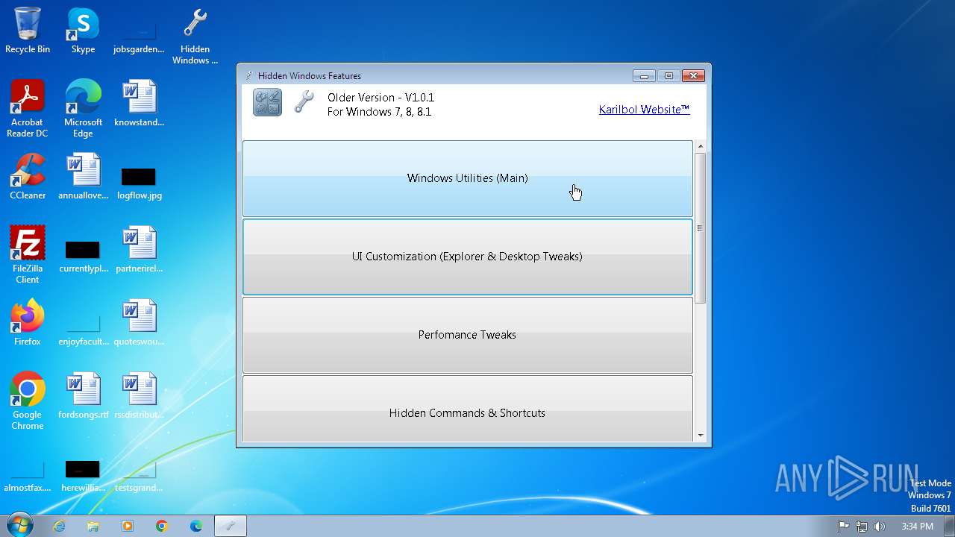Click the scrollbar down arrow in the list

[700, 436]
